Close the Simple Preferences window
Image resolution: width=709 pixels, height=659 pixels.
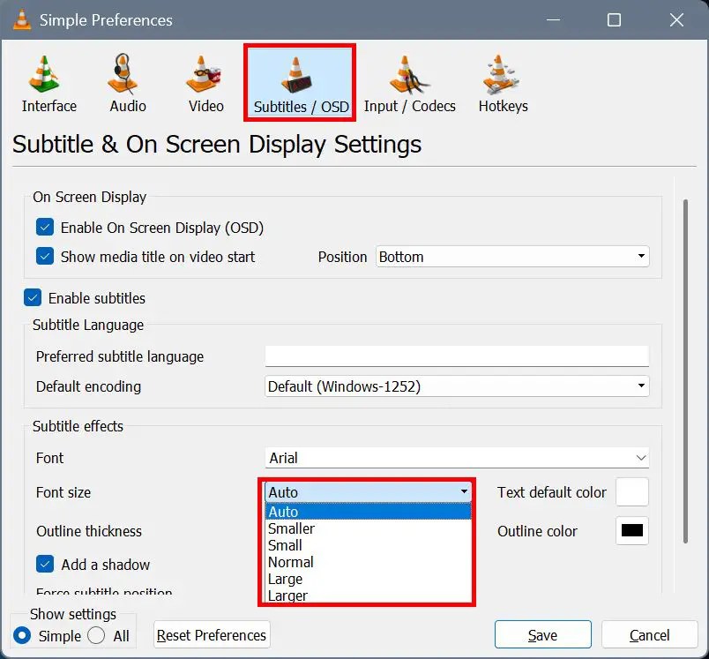point(676,20)
